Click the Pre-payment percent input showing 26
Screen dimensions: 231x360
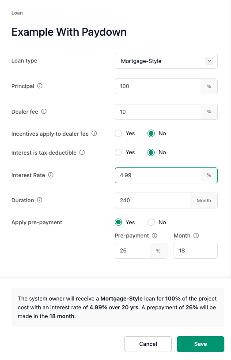(133, 251)
